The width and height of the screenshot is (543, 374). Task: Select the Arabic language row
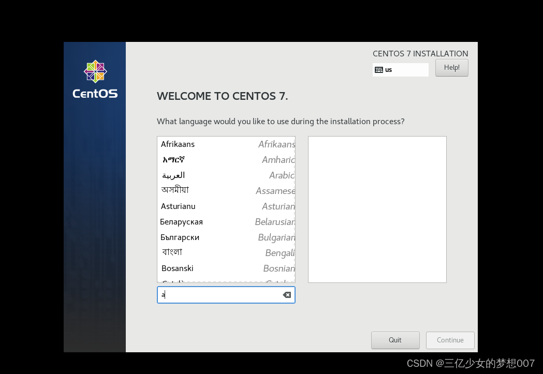pyautogui.click(x=226, y=175)
